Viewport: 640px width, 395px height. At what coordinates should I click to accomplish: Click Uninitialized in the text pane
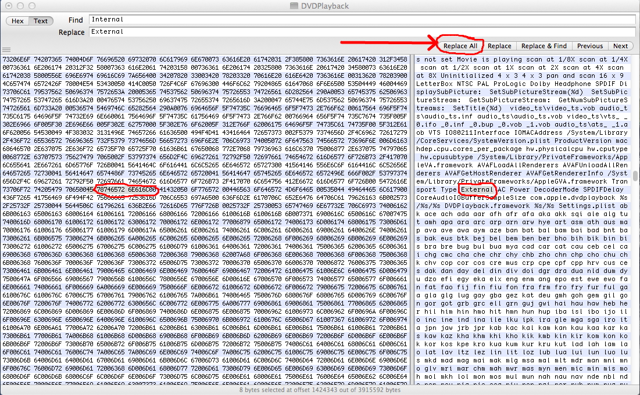click(467, 76)
